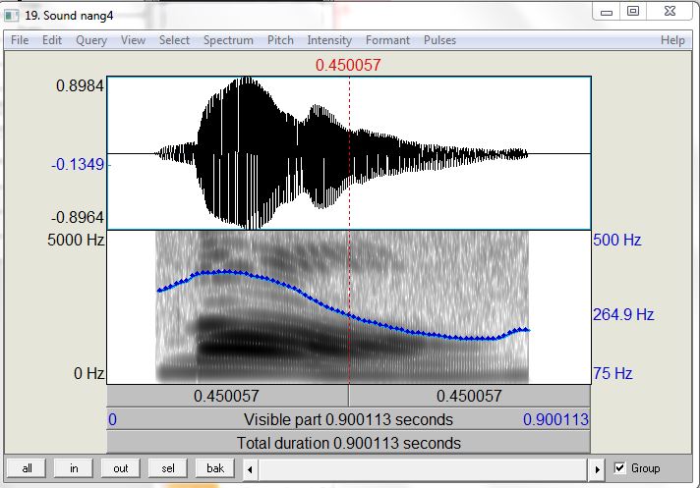
Task: Click the red cursor time 0.450057 label
Action: click(348, 65)
